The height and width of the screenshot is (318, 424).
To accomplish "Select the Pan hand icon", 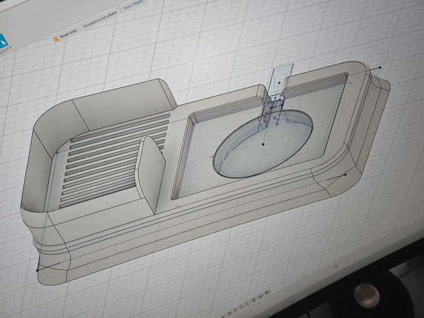I will [x=235, y=310].
